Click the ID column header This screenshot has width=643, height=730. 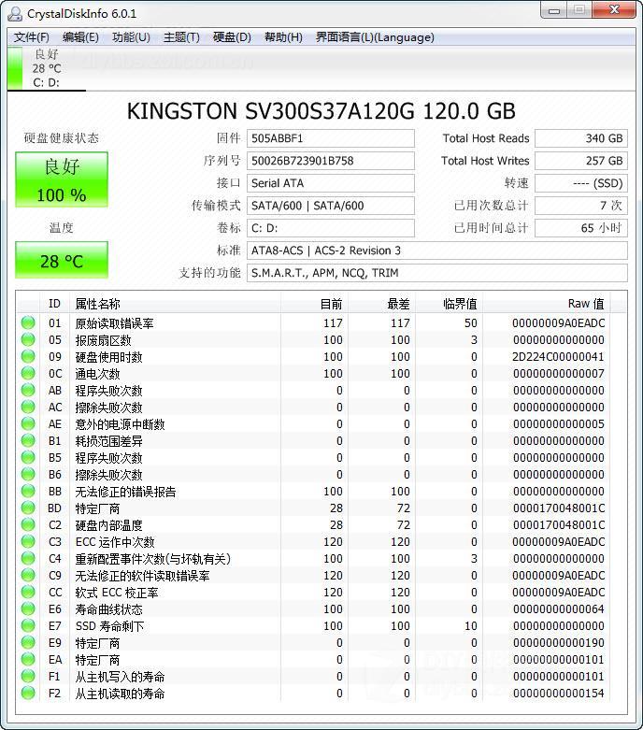(54, 304)
